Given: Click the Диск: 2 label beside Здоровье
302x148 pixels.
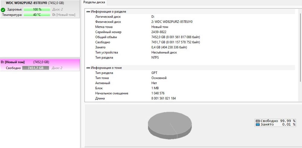Looking at the screenshot, I should click(x=57, y=9).
